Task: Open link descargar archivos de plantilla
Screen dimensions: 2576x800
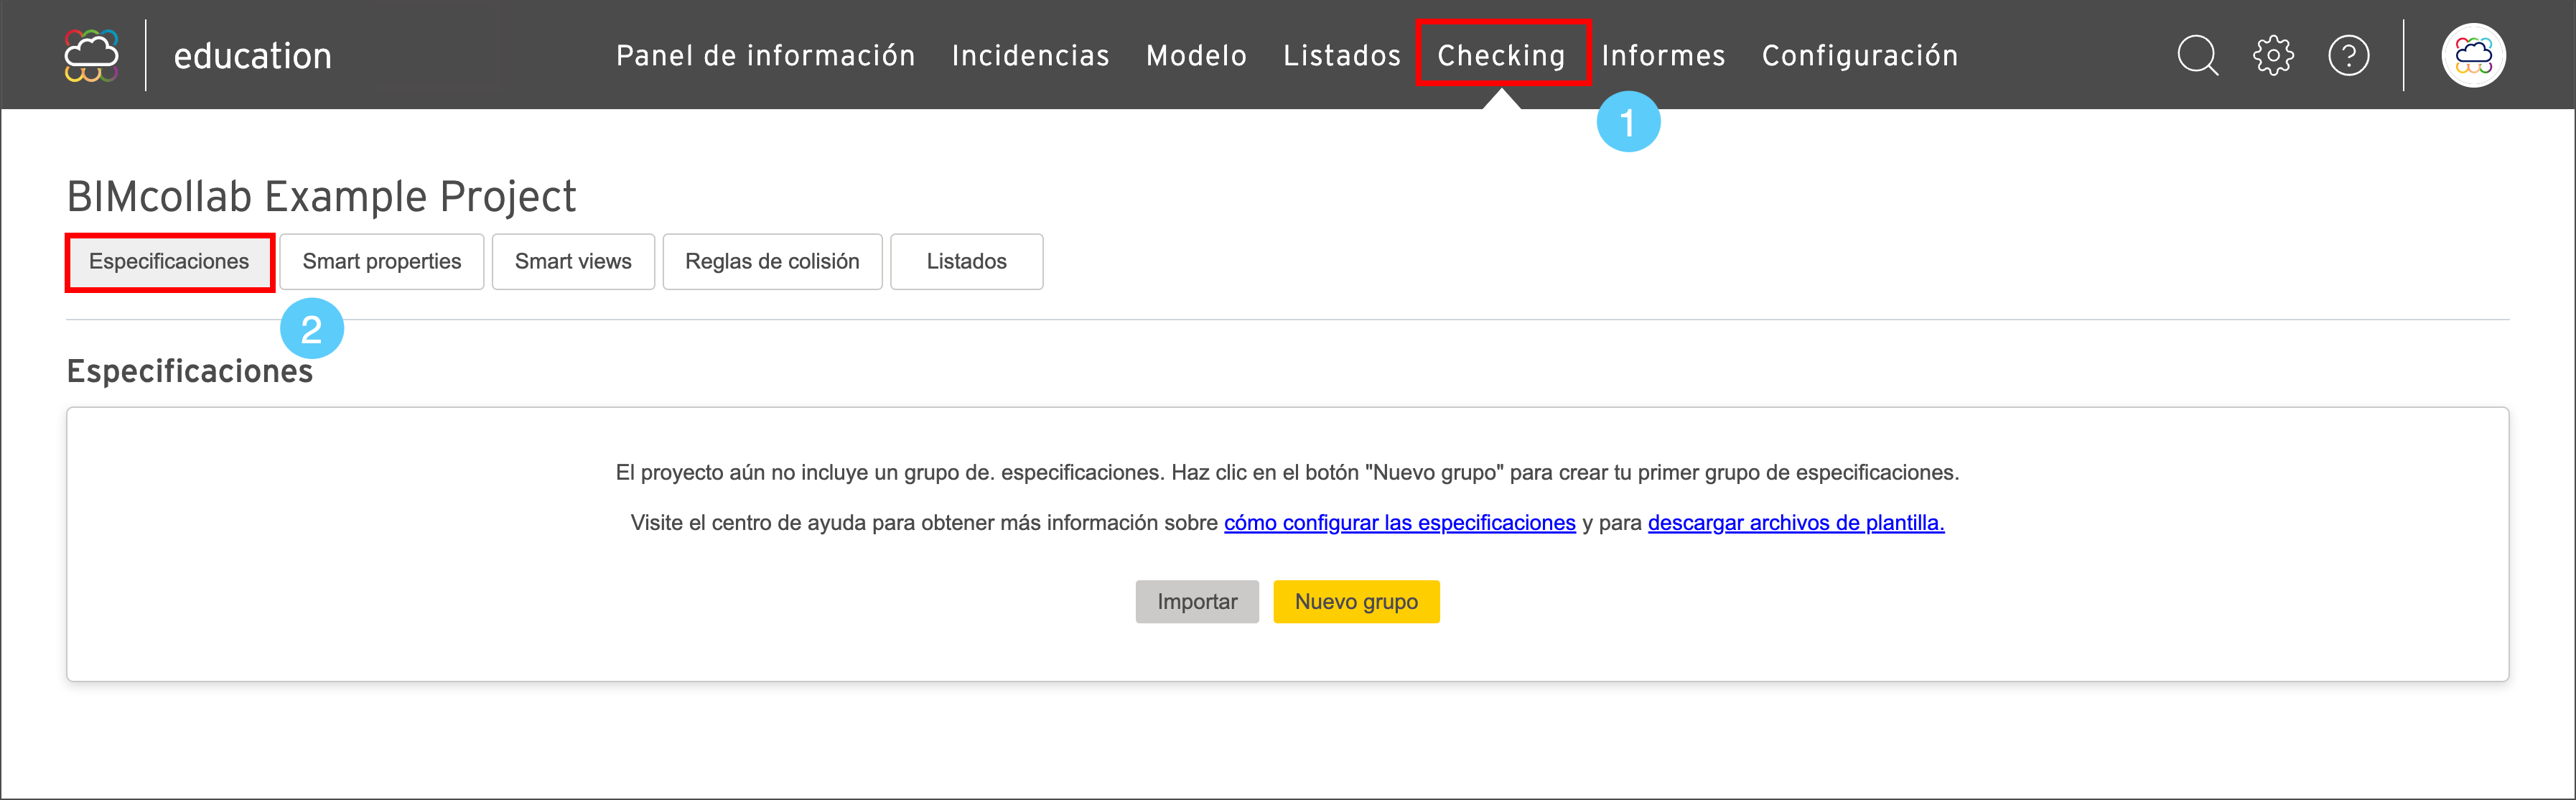Action: pos(1796,523)
